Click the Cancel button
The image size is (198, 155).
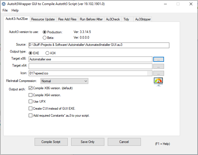tap(124, 142)
